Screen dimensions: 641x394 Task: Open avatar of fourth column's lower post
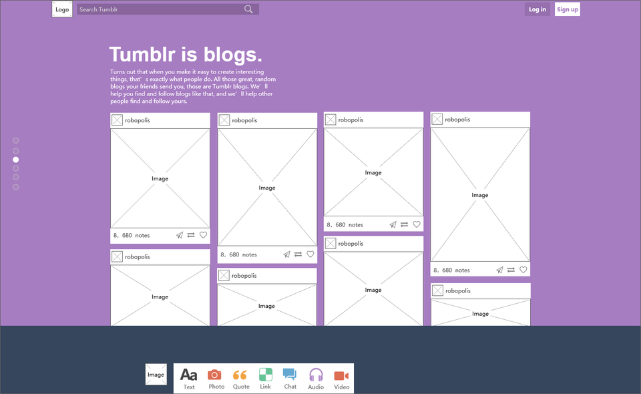438,290
